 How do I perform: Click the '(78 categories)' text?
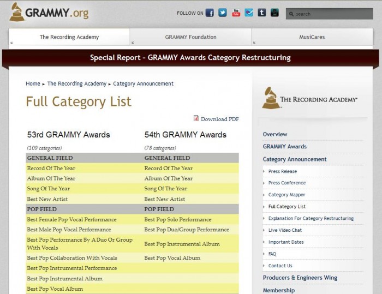coord(160,148)
